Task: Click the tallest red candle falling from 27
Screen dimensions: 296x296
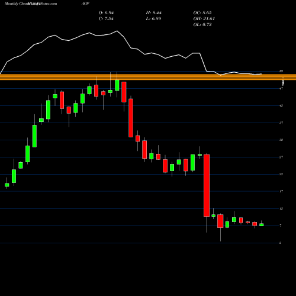Action: [207, 185]
